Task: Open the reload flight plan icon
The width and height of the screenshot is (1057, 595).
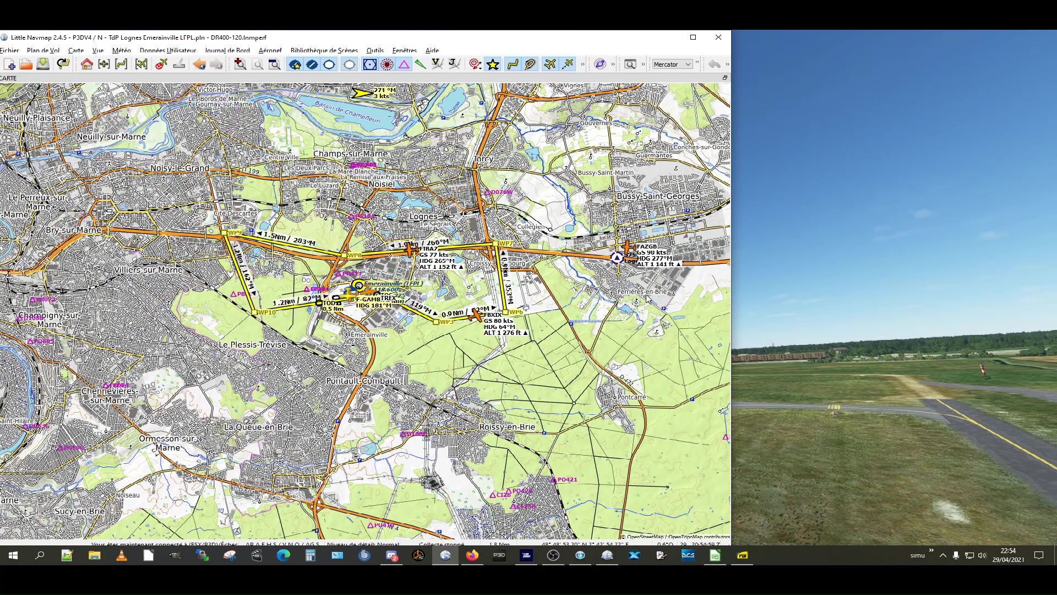Action: pyautogui.click(x=63, y=64)
